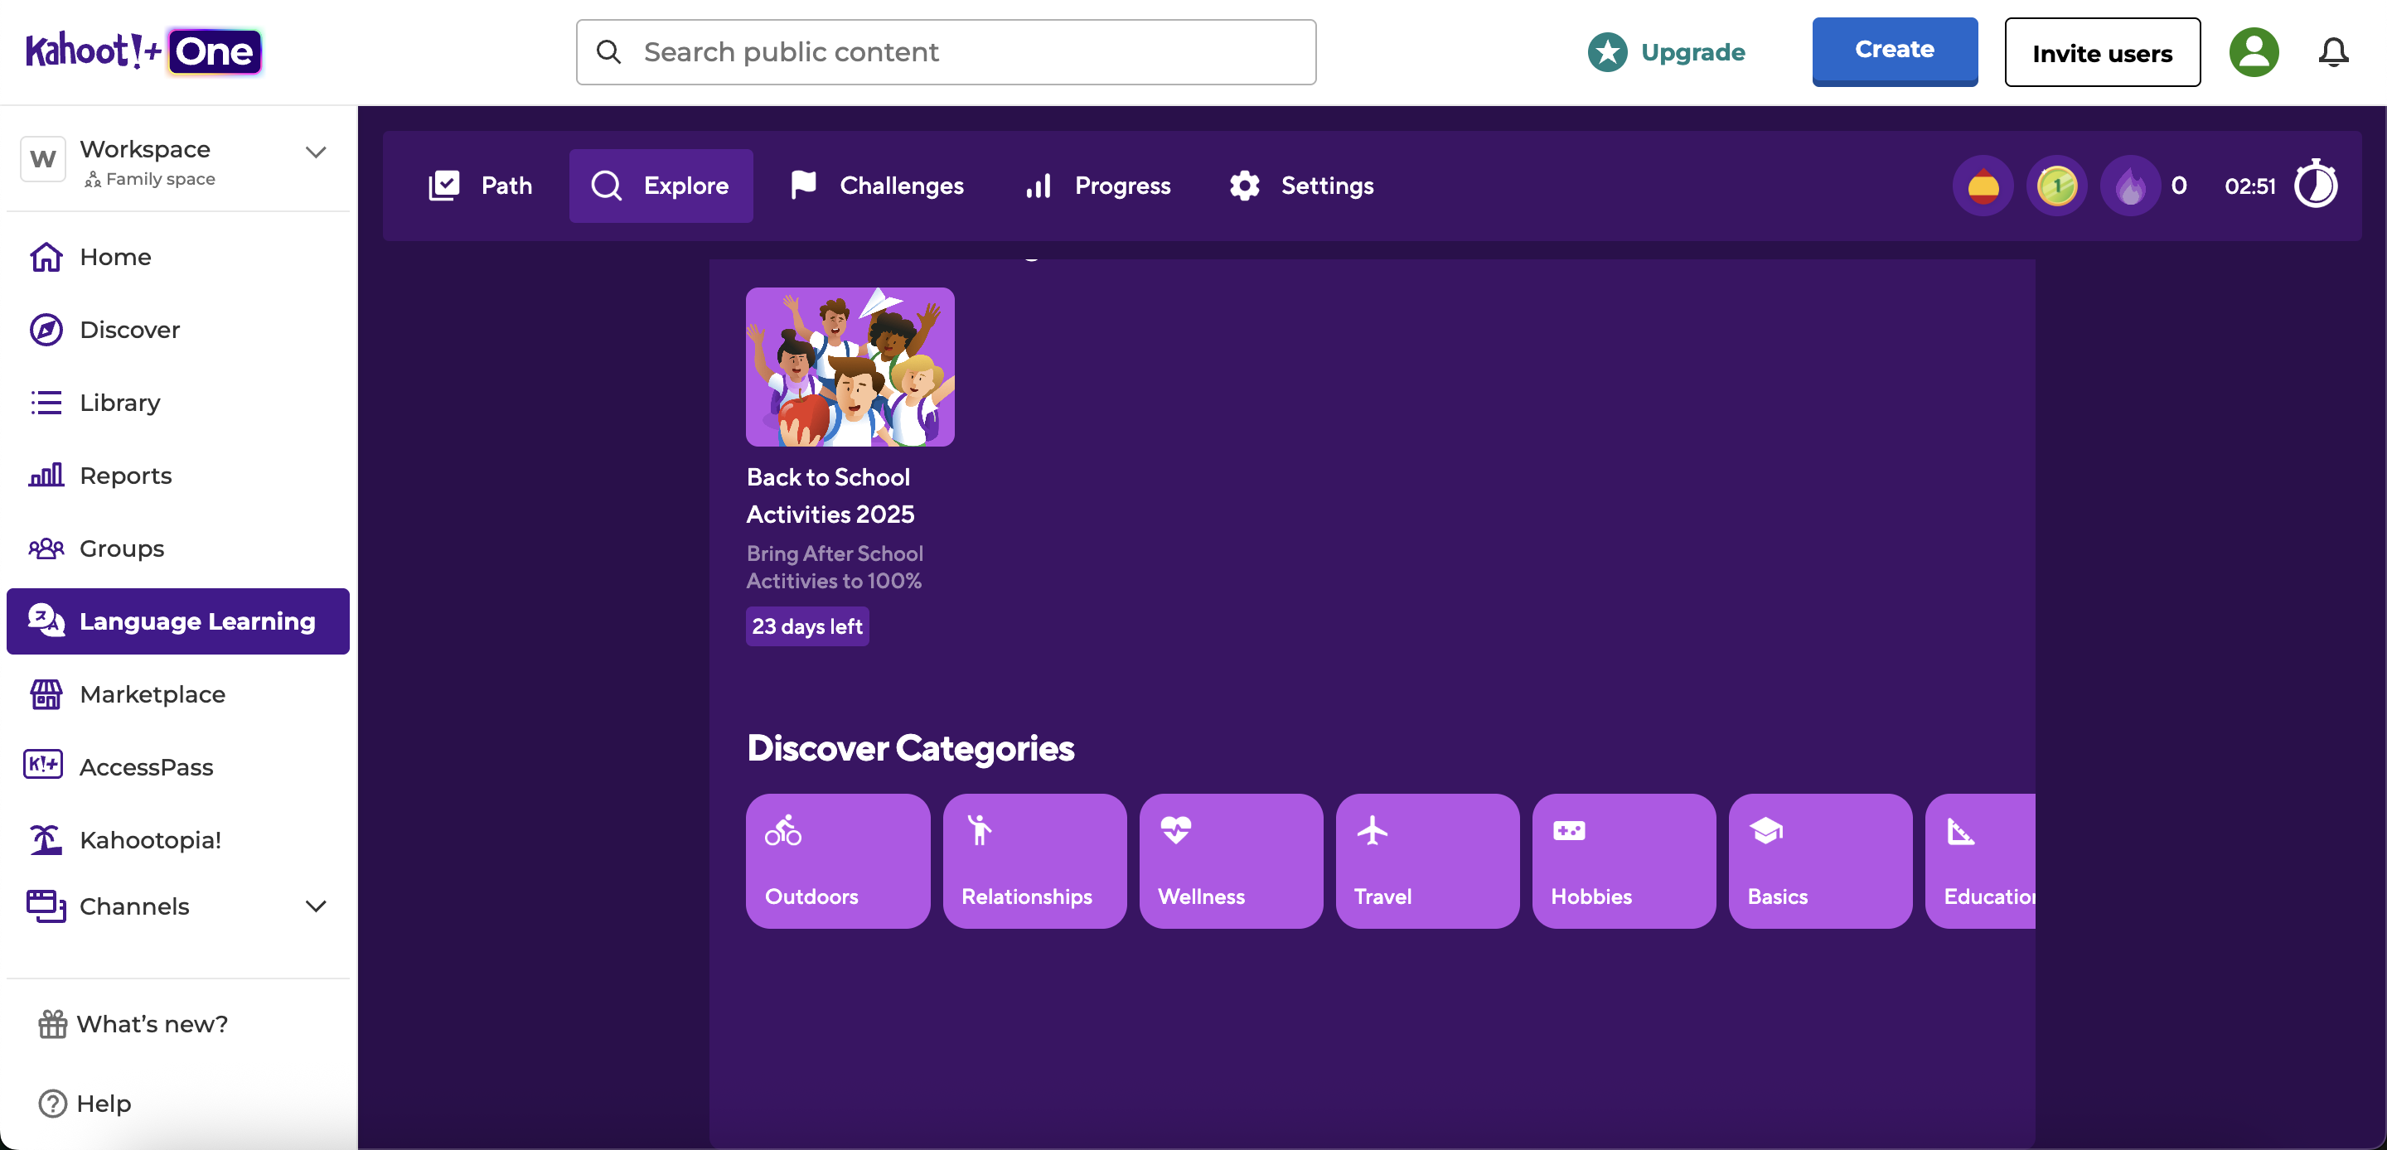Click the Home house icon

point(46,257)
